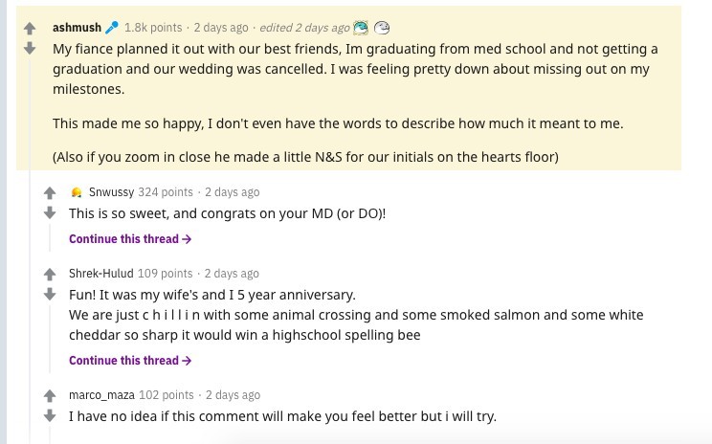Viewport: 712px width, 444px height.
Task: Click the '2 days ago' timestamp on ashmush's comment
Action: pyautogui.click(x=220, y=28)
